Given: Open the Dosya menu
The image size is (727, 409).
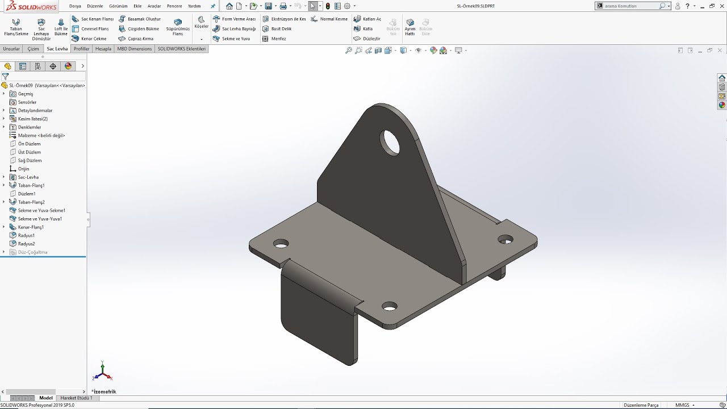Looking at the screenshot, I should click(75, 6).
